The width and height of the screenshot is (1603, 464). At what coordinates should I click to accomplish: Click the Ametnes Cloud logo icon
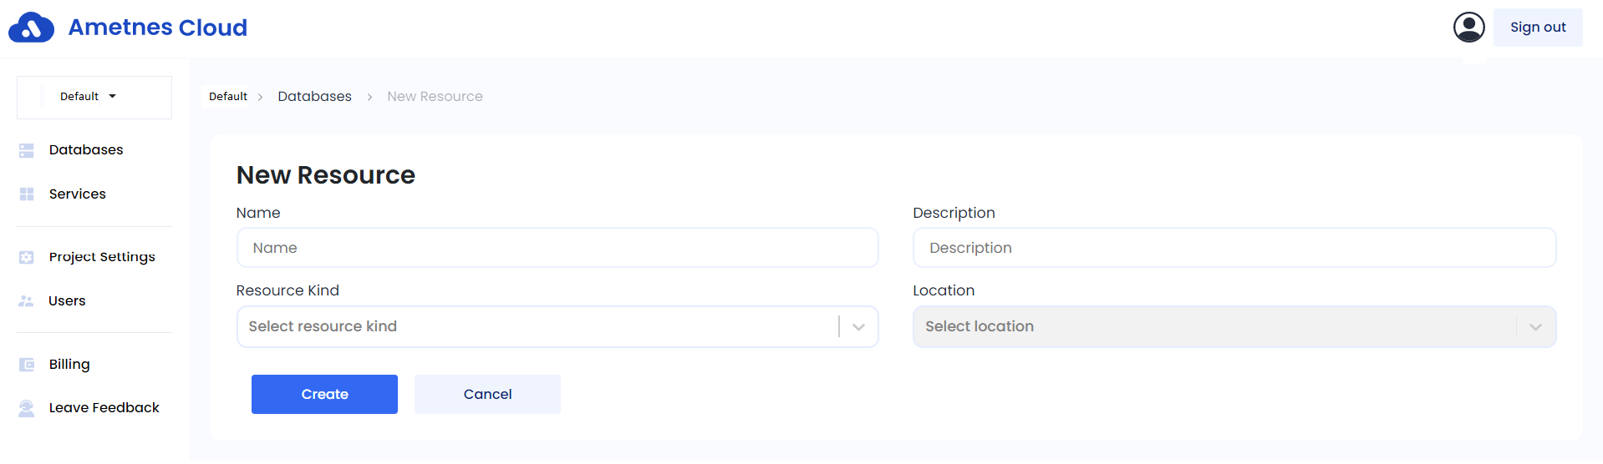[31, 28]
